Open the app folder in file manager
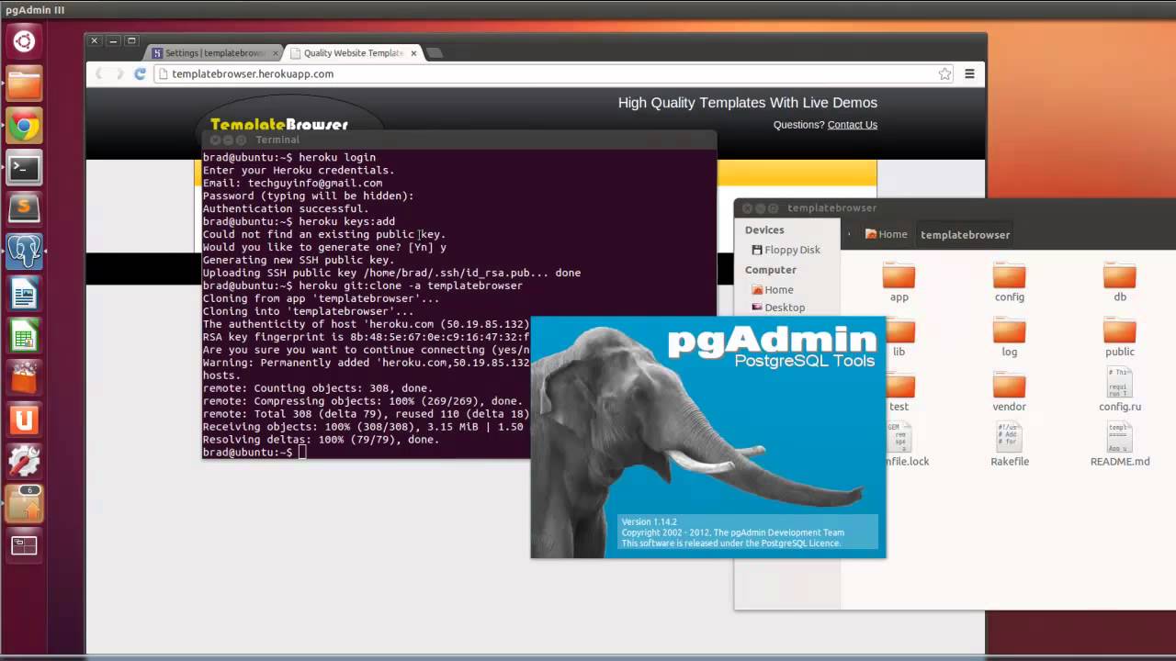Viewport: 1176px width, 661px height. (899, 282)
